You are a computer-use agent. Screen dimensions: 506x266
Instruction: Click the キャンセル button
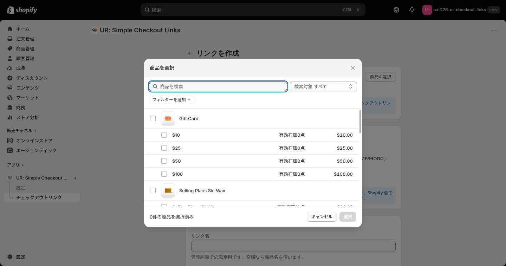(x=322, y=217)
